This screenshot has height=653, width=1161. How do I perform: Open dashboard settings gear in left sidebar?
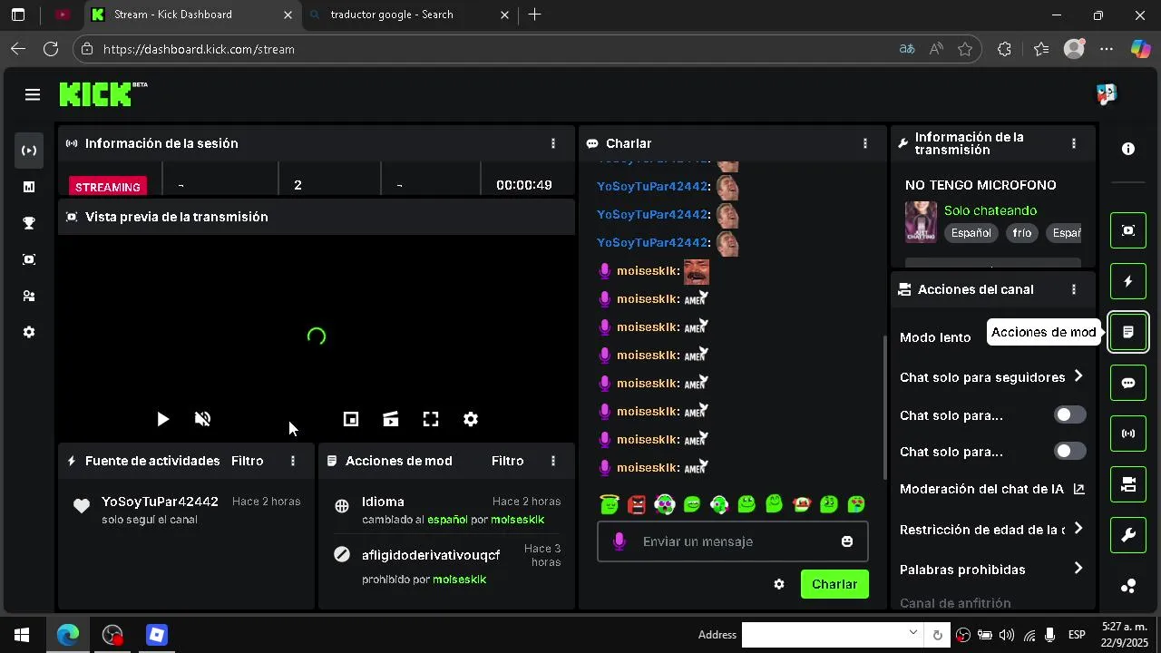[x=29, y=332]
